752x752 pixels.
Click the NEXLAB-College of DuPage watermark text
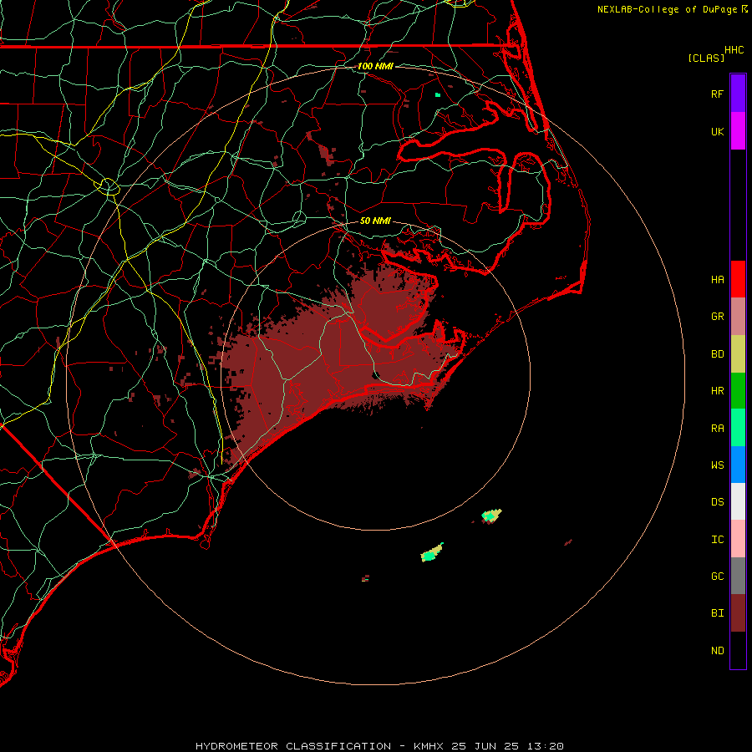667,9
